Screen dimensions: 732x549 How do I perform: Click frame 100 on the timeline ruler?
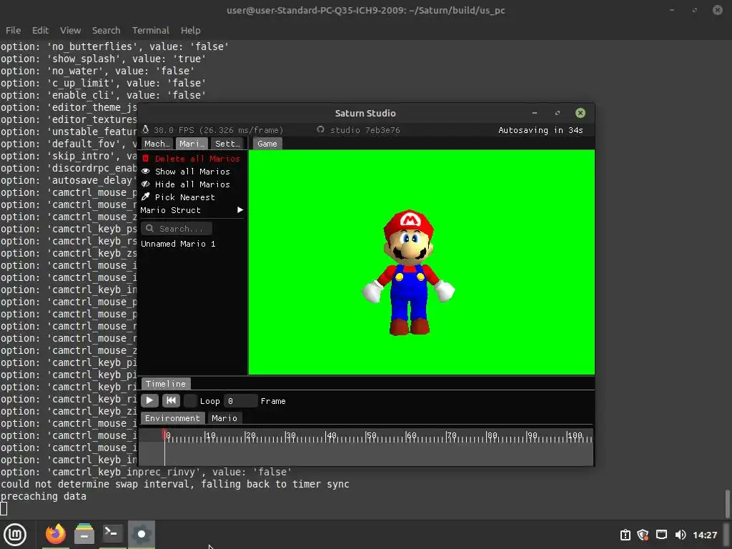[x=567, y=436]
